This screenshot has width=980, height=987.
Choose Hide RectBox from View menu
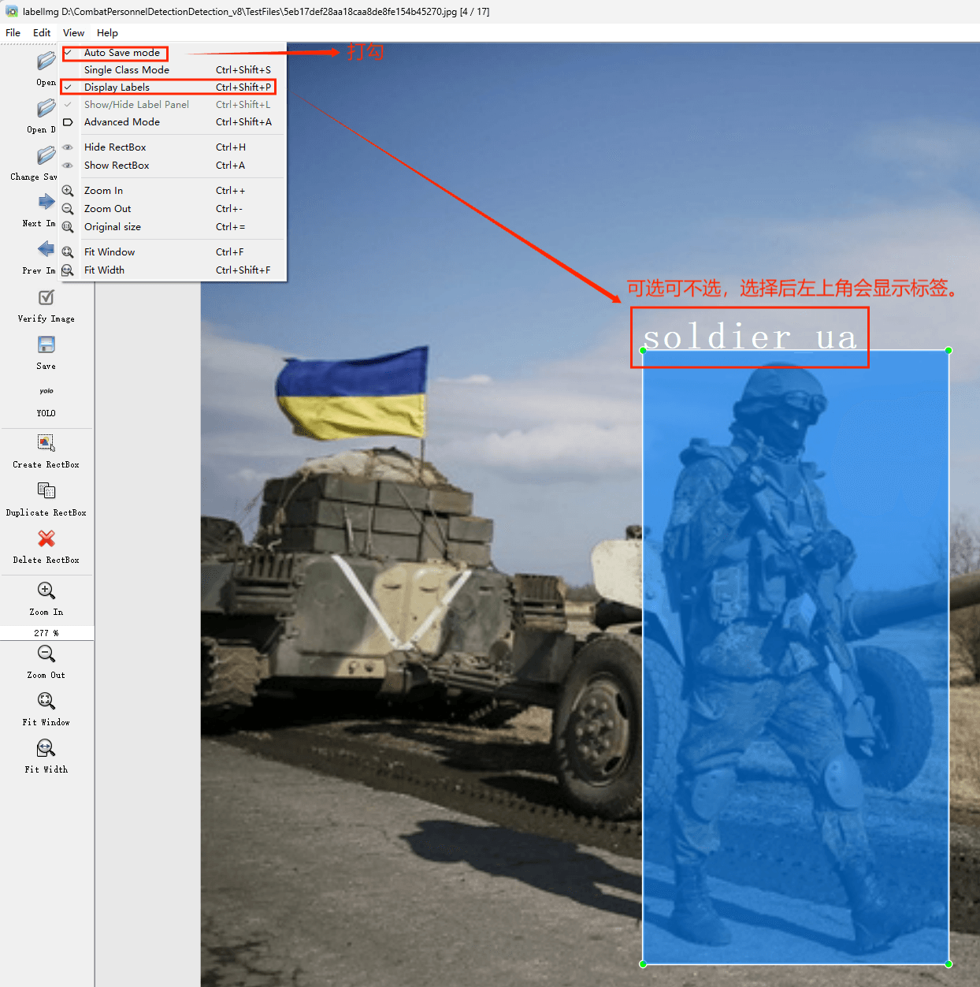[115, 147]
